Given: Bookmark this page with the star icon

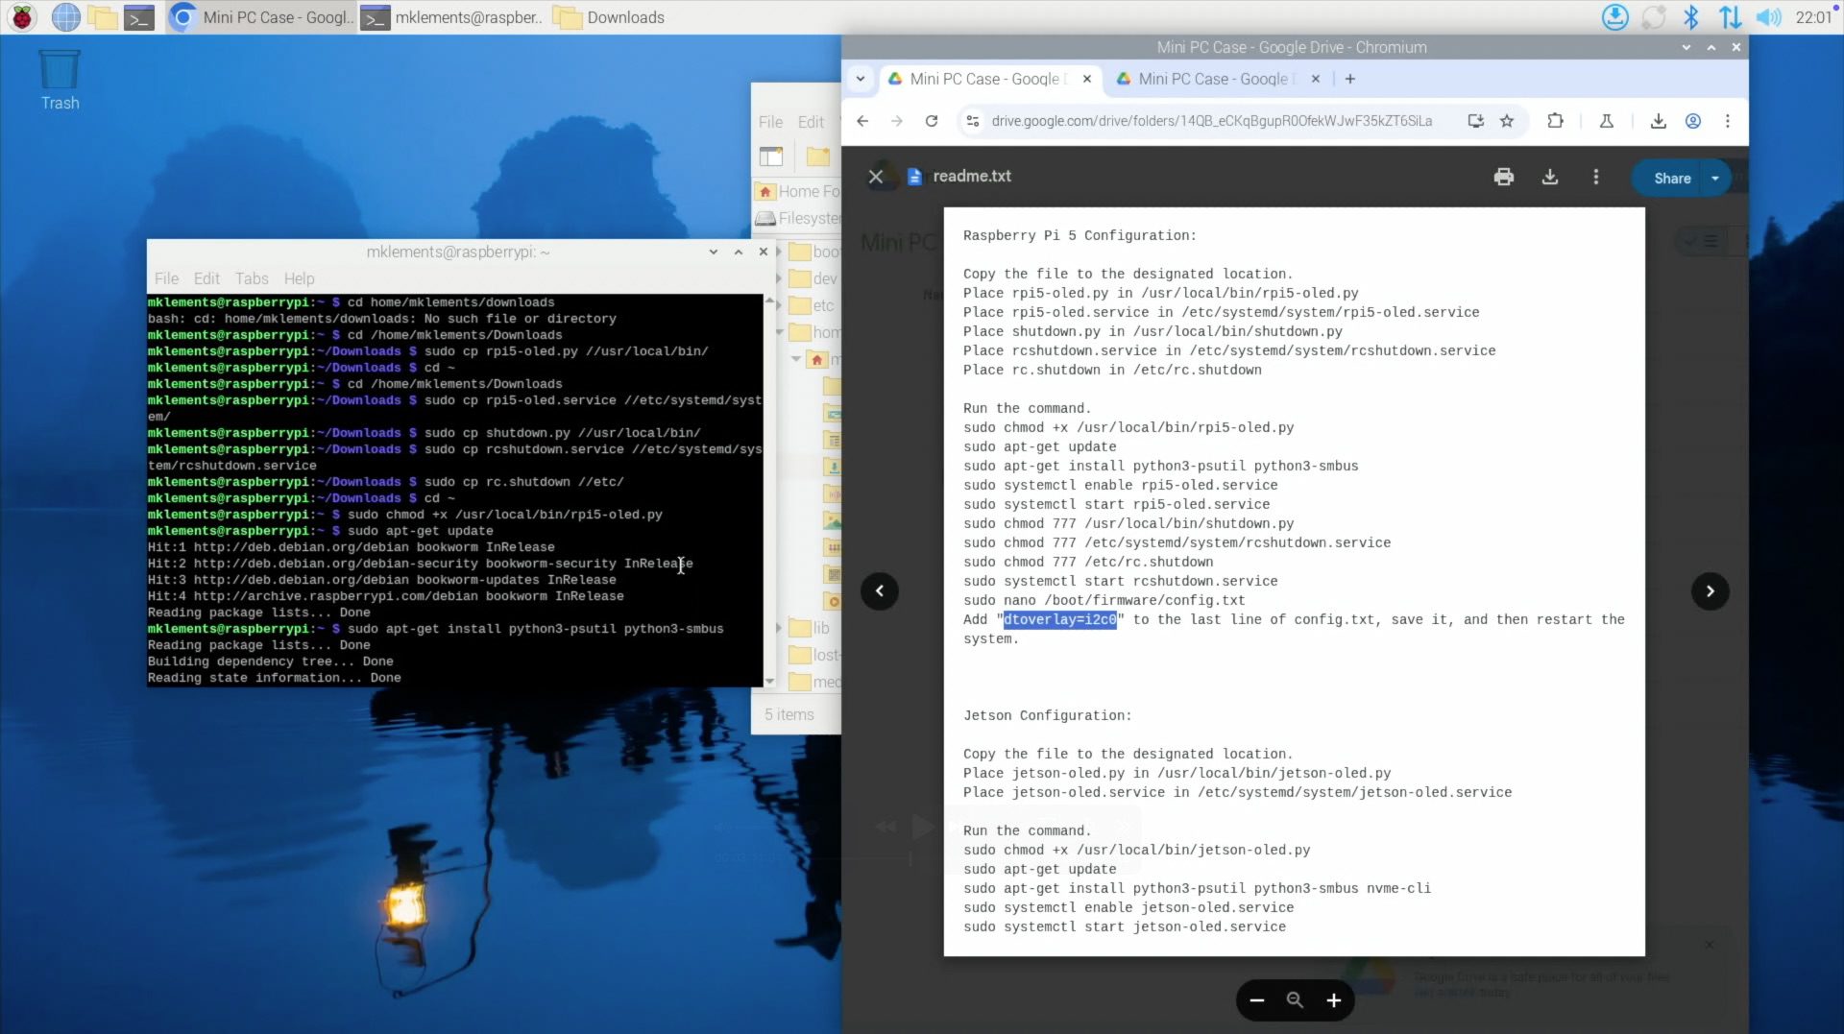Looking at the screenshot, I should coord(1507,121).
